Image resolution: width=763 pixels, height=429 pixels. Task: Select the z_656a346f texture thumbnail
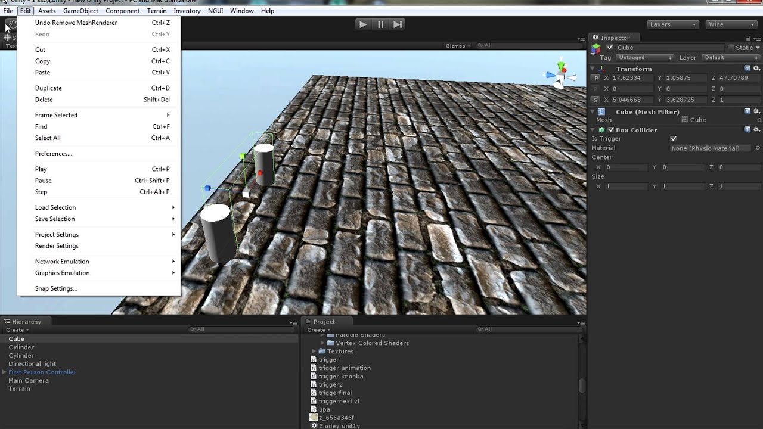(x=314, y=418)
